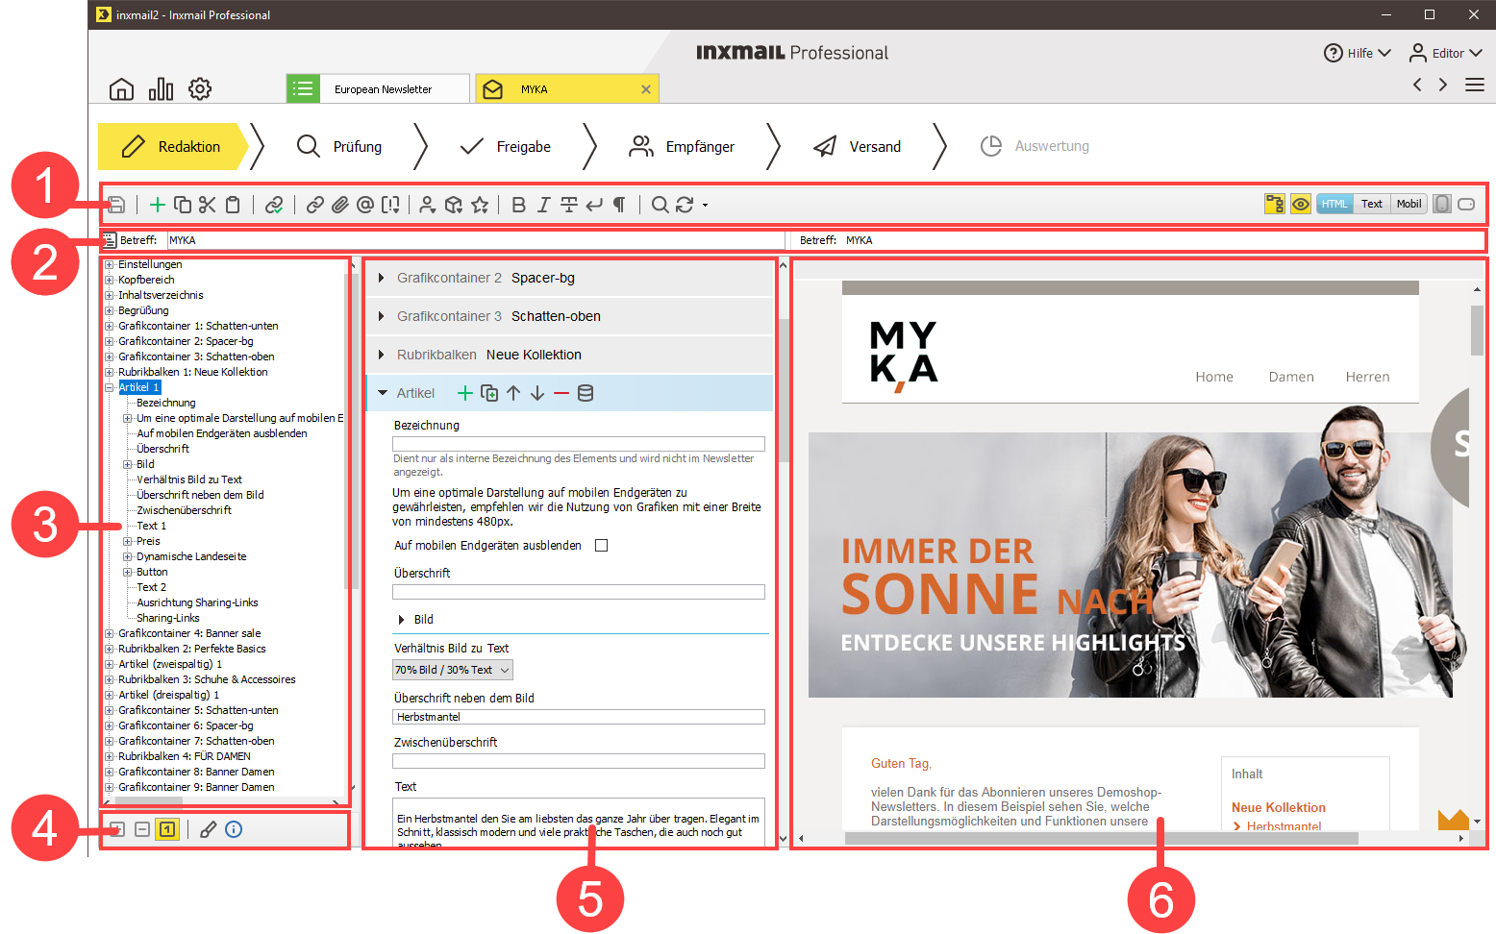
Task: Click the minus collapse-all icon below the tree
Action: tap(142, 829)
